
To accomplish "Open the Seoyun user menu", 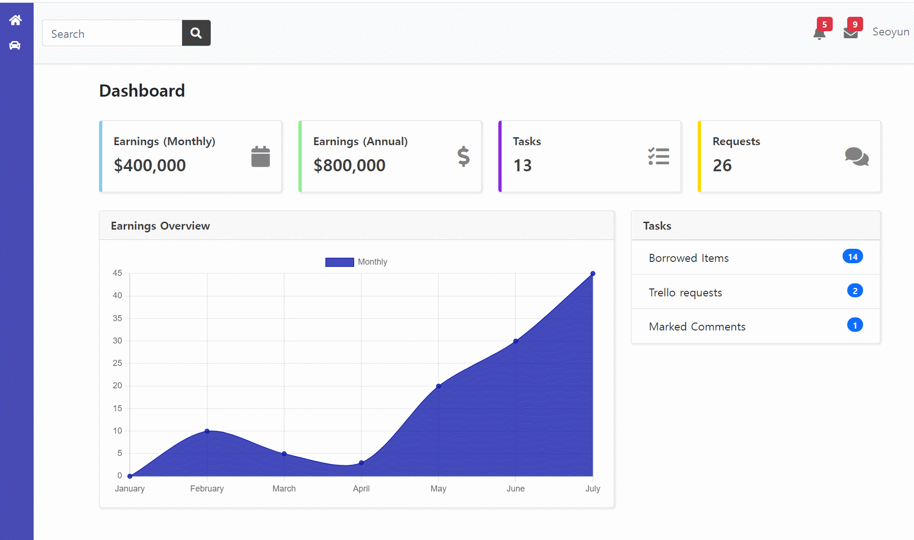I will click(890, 32).
